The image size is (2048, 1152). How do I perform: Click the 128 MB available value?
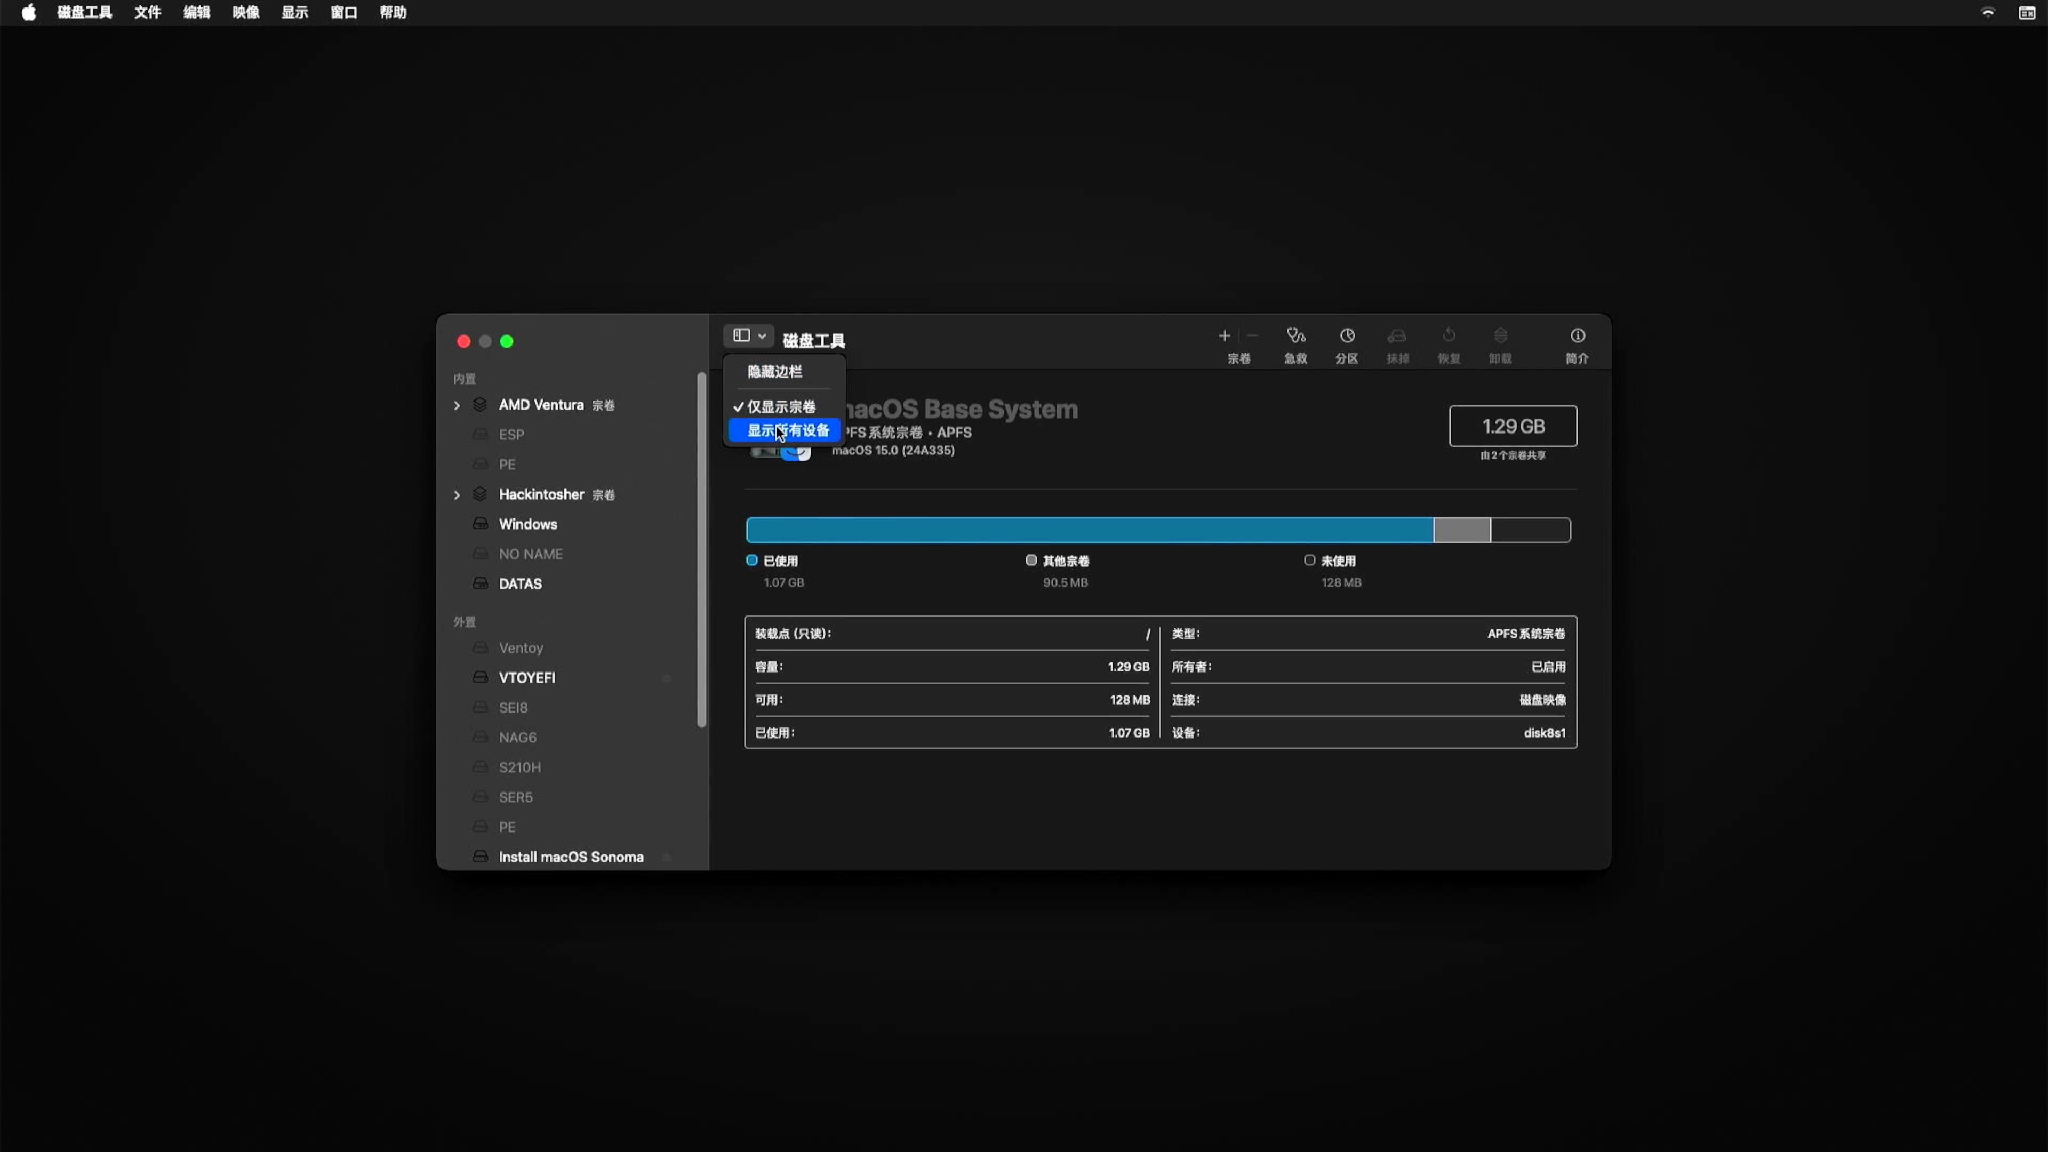coord(1130,700)
